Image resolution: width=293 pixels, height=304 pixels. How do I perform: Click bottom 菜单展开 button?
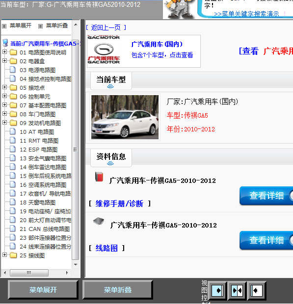(x=43, y=290)
